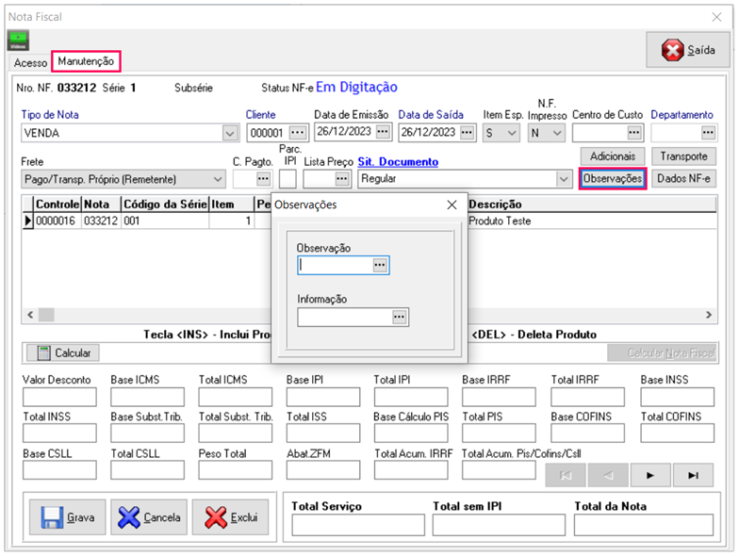Image resolution: width=739 pixels, height=556 pixels.
Task: Expand the N.F. Impresso dropdown
Action: (556, 133)
